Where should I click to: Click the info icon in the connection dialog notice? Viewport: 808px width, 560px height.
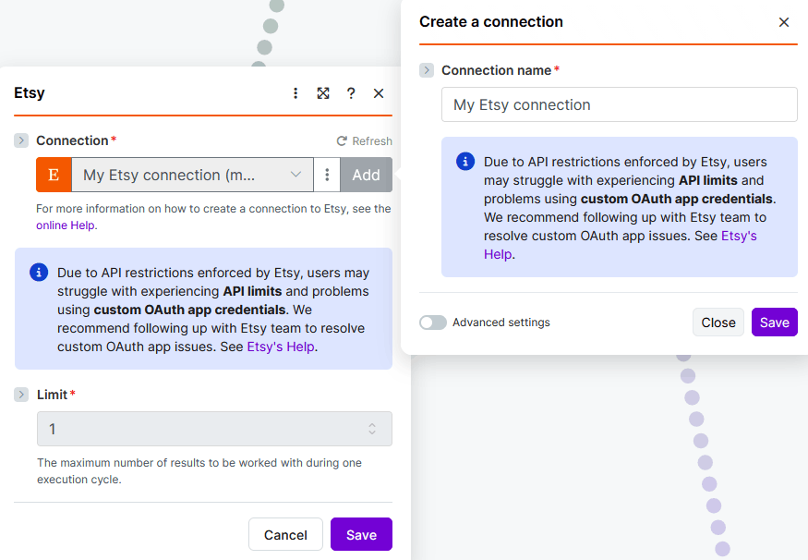tap(465, 162)
